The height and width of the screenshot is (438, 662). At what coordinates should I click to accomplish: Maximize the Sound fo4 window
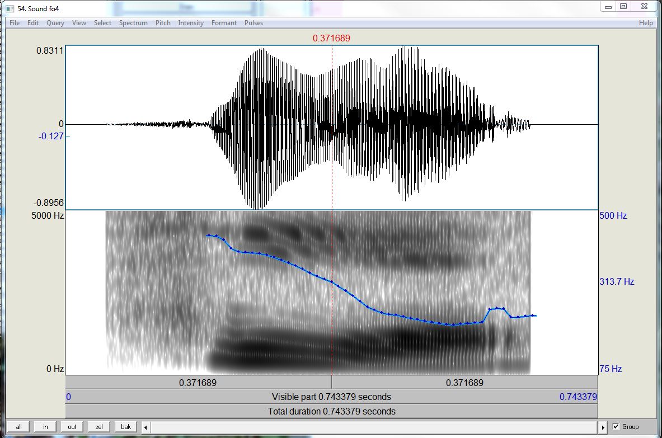[623, 7]
